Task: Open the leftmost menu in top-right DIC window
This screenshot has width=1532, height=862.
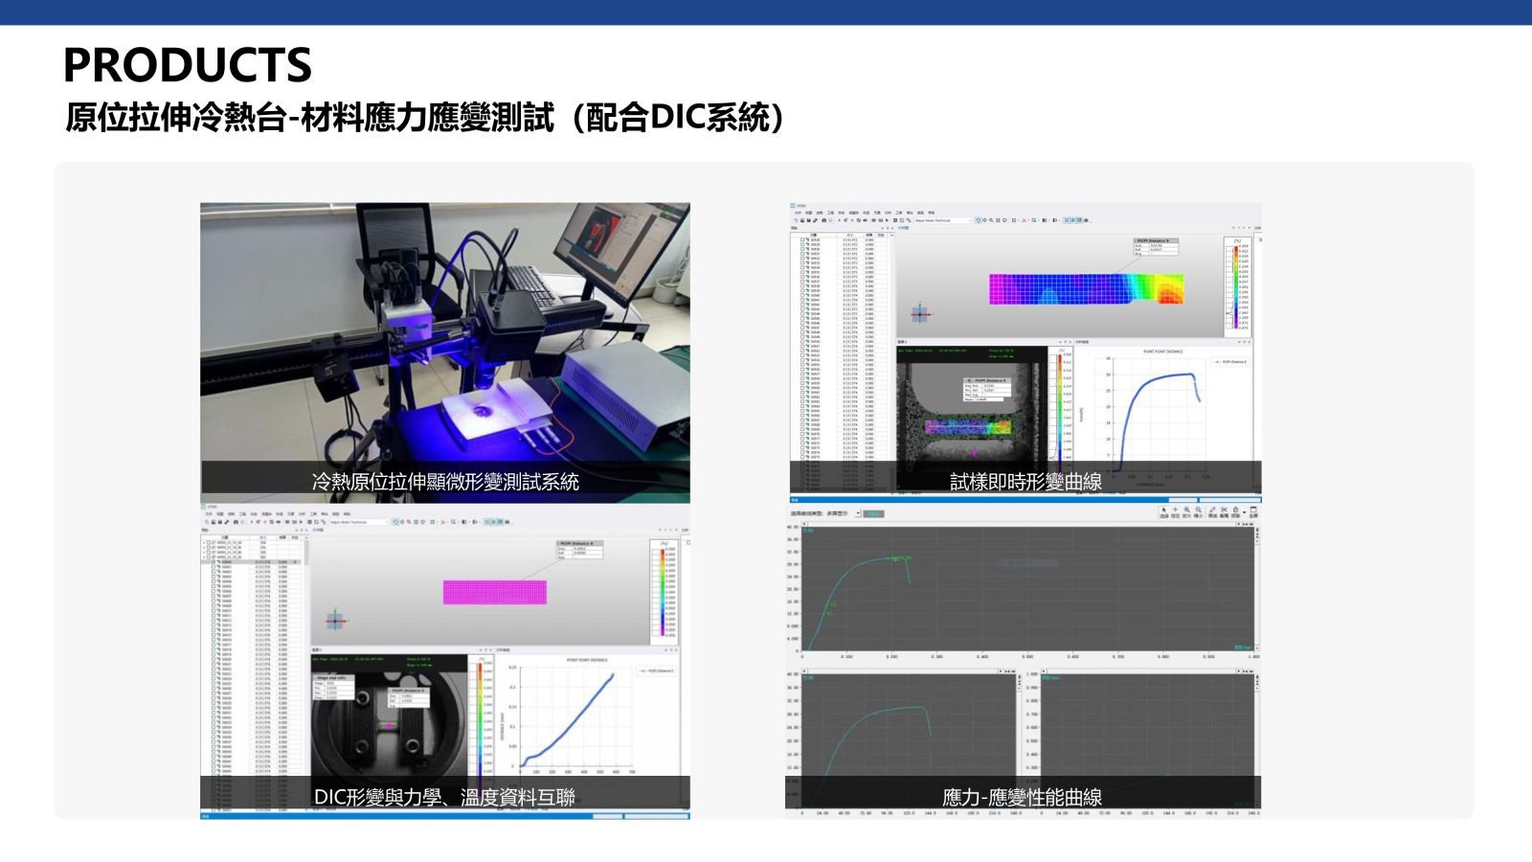Action: 799,213
